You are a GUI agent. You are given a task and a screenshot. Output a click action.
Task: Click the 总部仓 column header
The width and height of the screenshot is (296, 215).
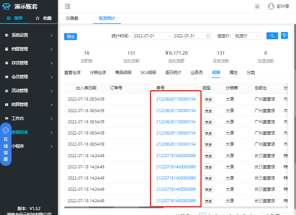(261, 88)
